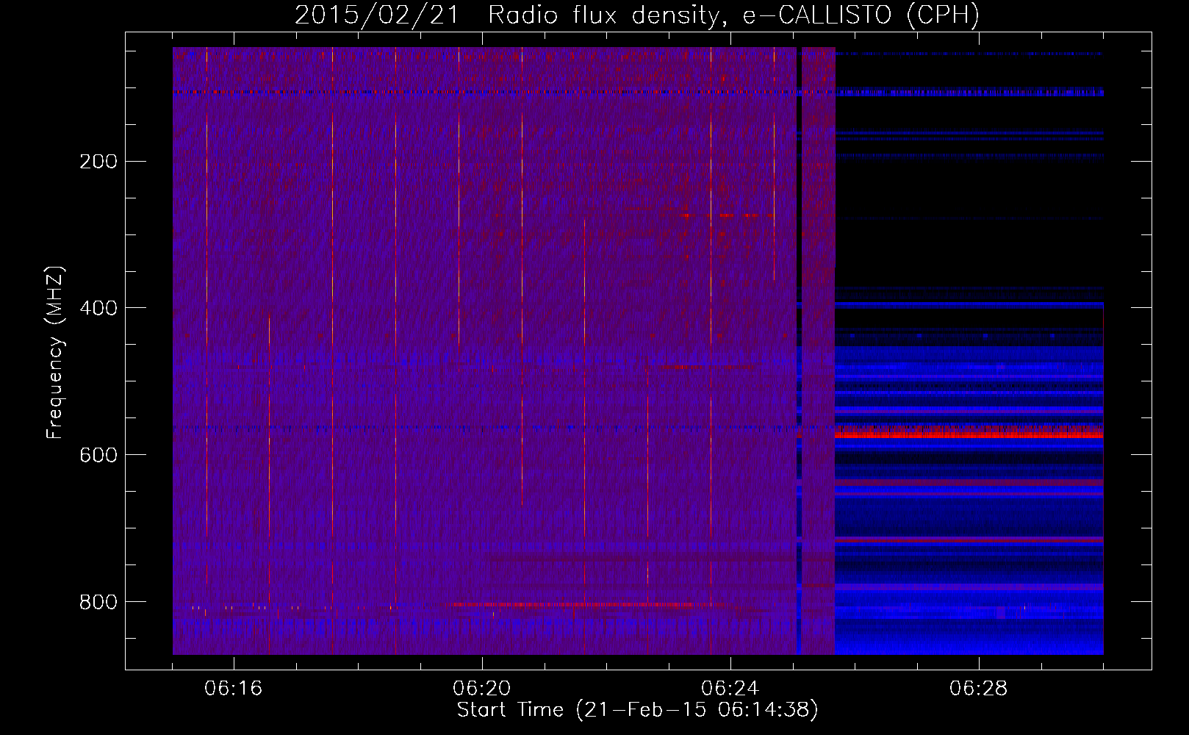Image resolution: width=1189 pixels, height=735 pixels.
Task: Click the plot title "Radio flux density, e-CALLISTO (CPH)"
Action: [x=733, y=15]
